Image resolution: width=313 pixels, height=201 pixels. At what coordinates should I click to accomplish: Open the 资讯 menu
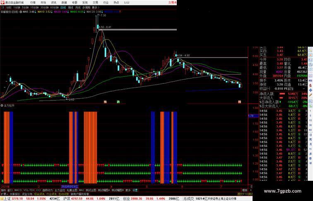tap(53, 2)
